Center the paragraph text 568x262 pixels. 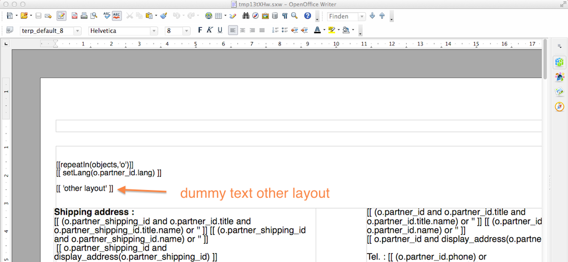pos(243,30)
